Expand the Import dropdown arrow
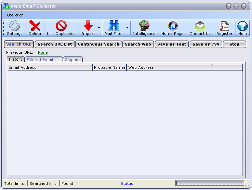 click(99, 28)
